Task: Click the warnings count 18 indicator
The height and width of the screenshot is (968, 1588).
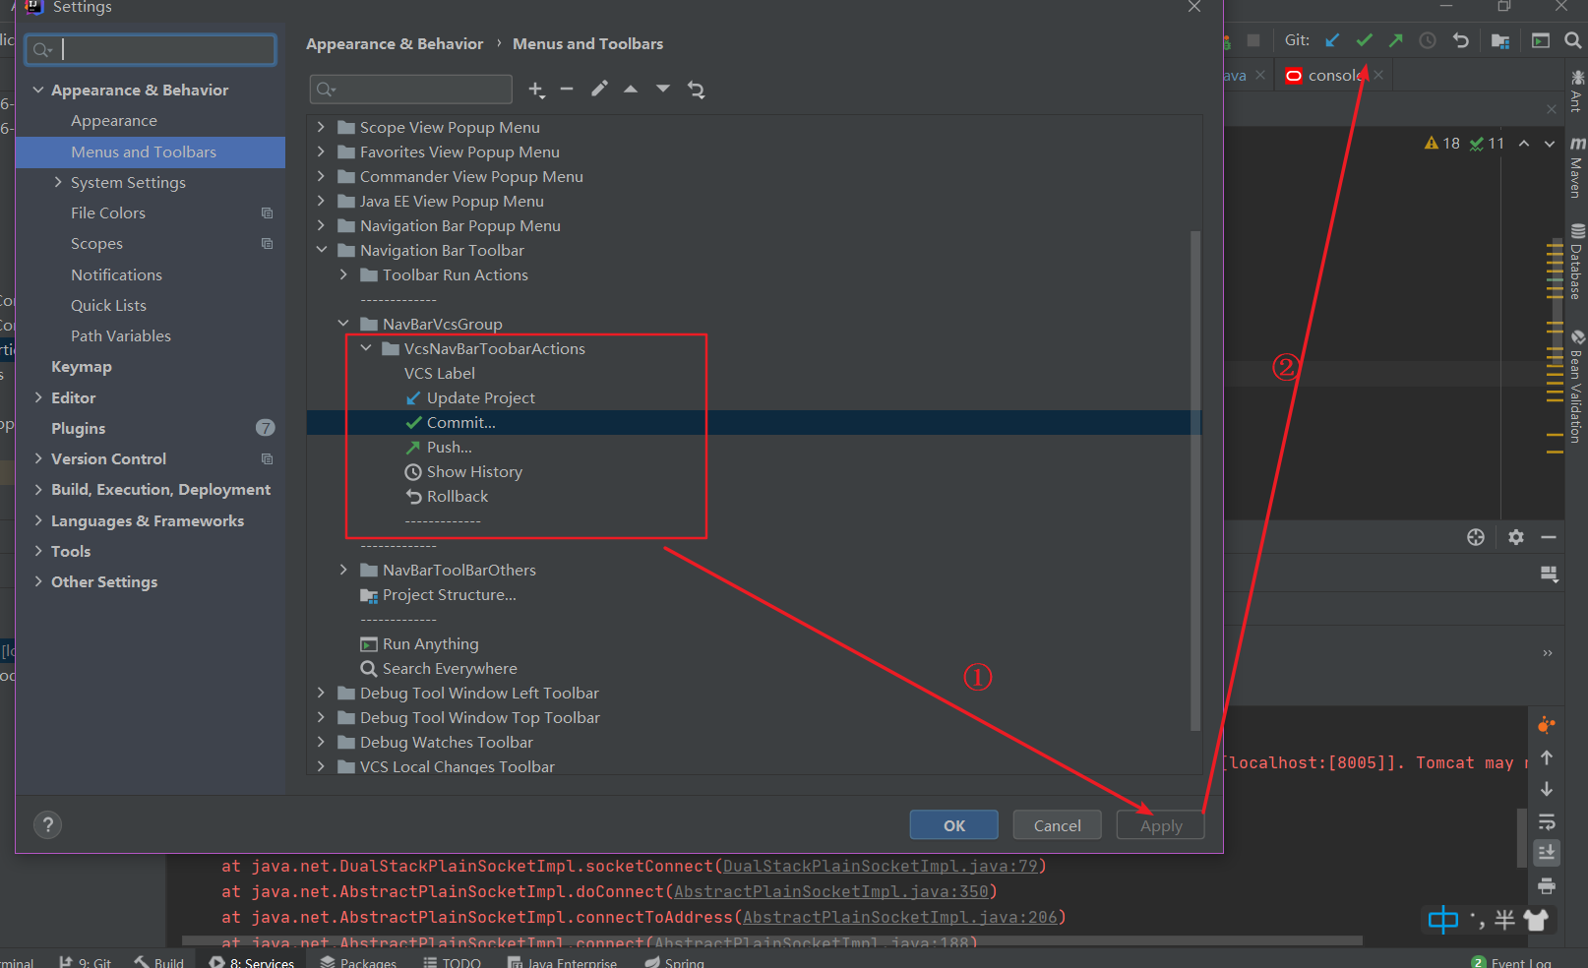Action: click(1442, 143)
